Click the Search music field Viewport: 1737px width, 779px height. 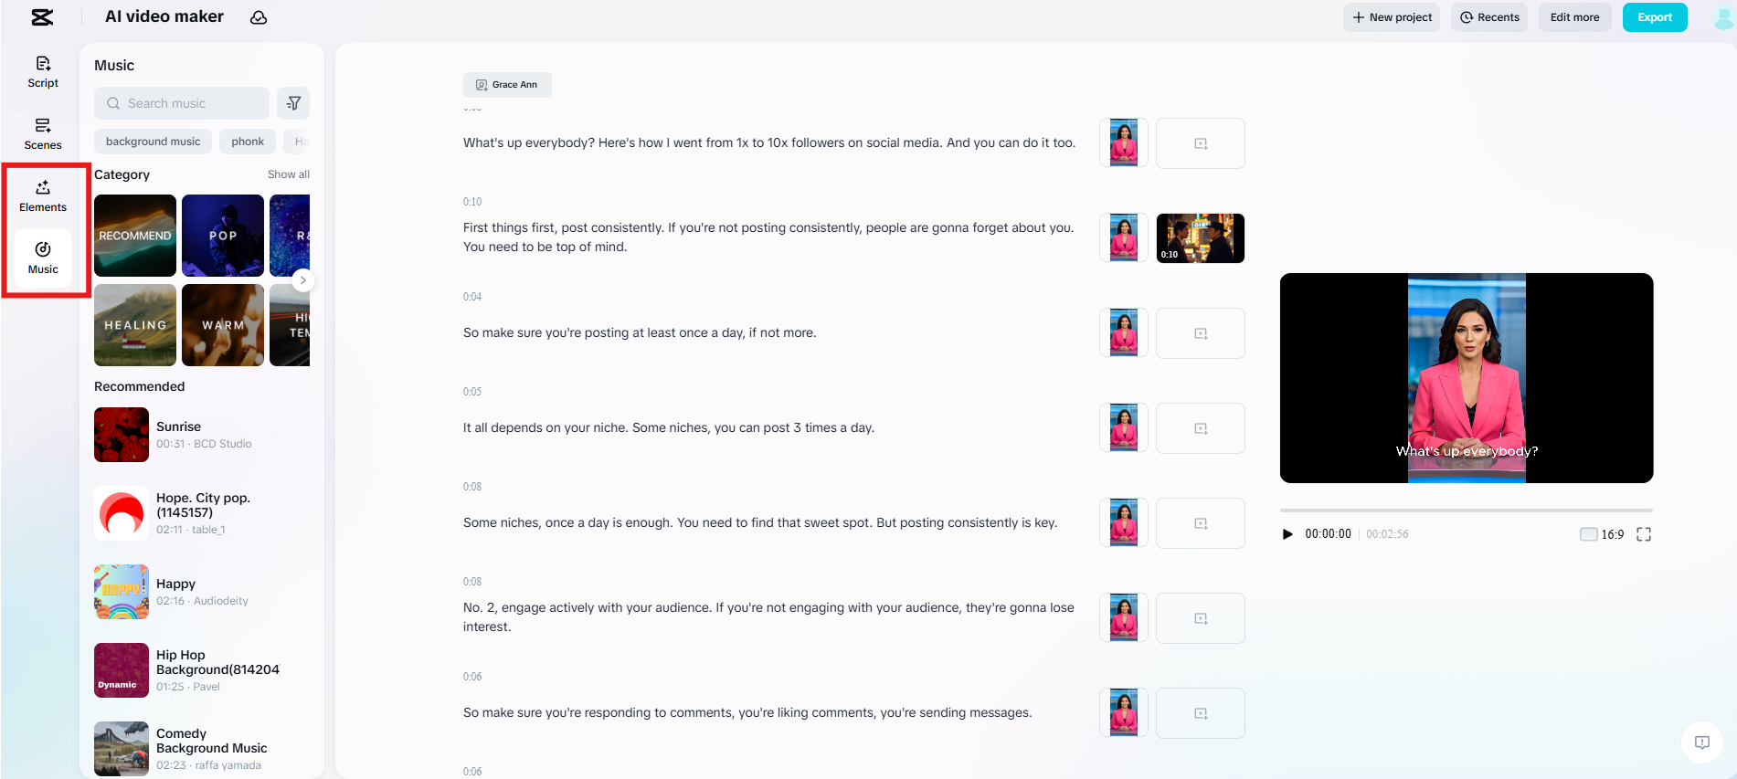point(182,103)
